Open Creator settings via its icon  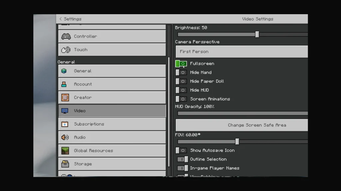click(x=65, y=98)
